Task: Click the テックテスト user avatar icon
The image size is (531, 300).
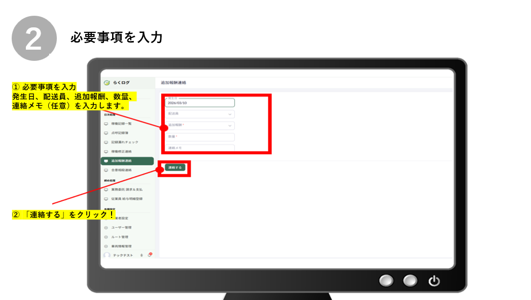Action: [107, 255]
